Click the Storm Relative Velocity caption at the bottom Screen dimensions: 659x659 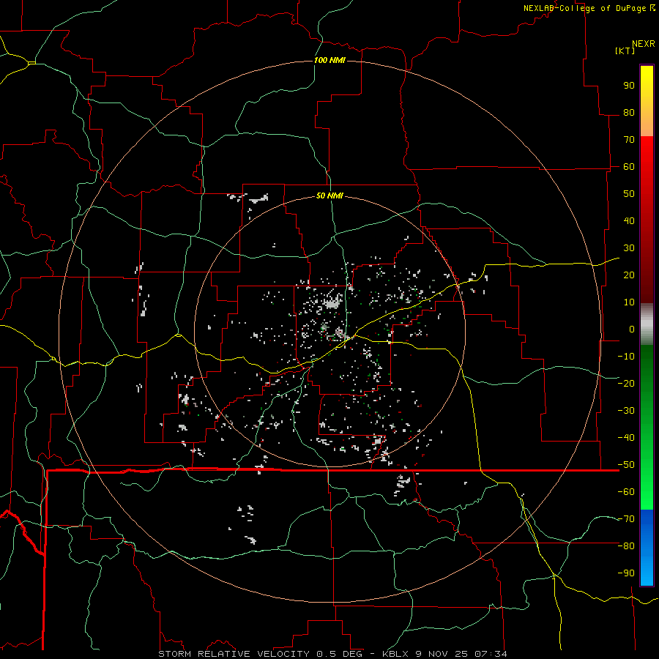[332, 654]
